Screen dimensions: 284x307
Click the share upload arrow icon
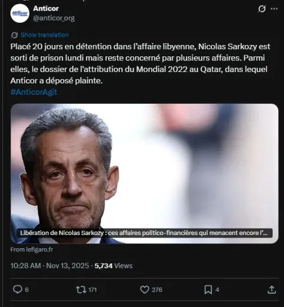pyautogui.click(x=272, y=290)
